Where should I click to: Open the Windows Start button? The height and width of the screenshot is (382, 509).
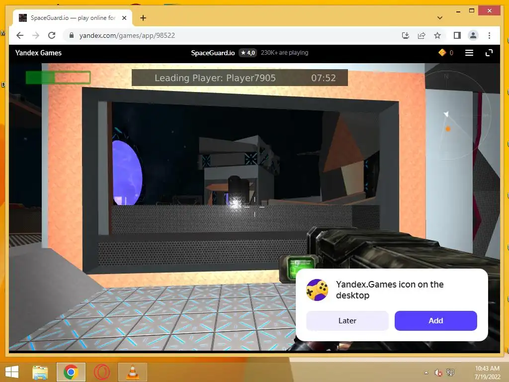point(12,372)
